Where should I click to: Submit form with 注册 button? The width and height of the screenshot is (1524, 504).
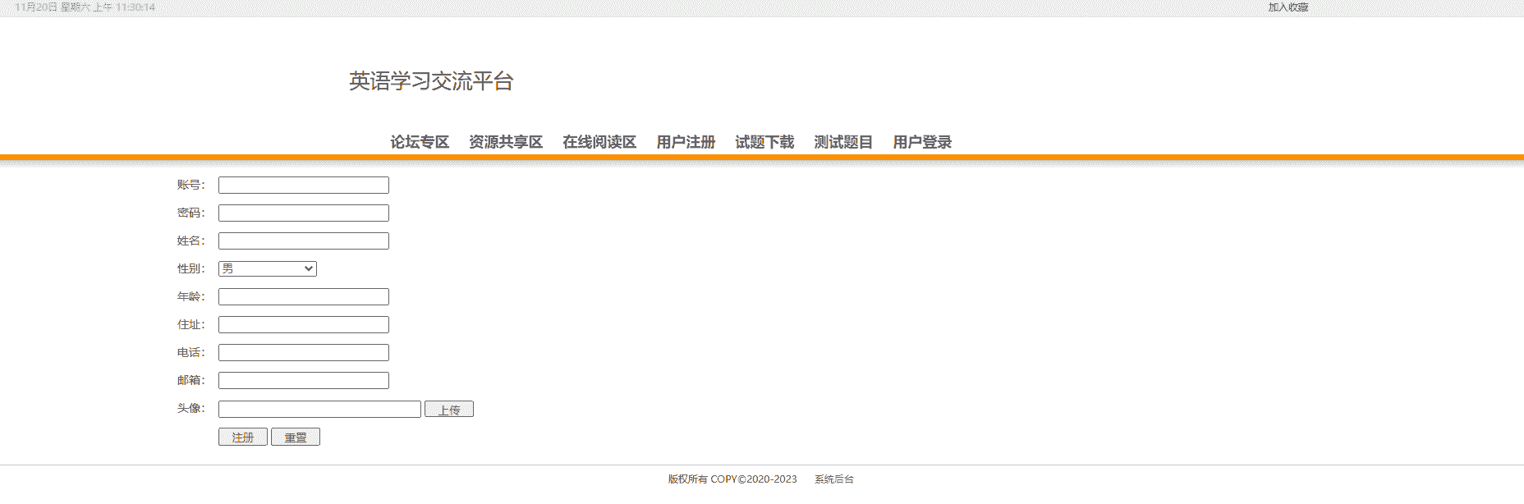[243, 437]
